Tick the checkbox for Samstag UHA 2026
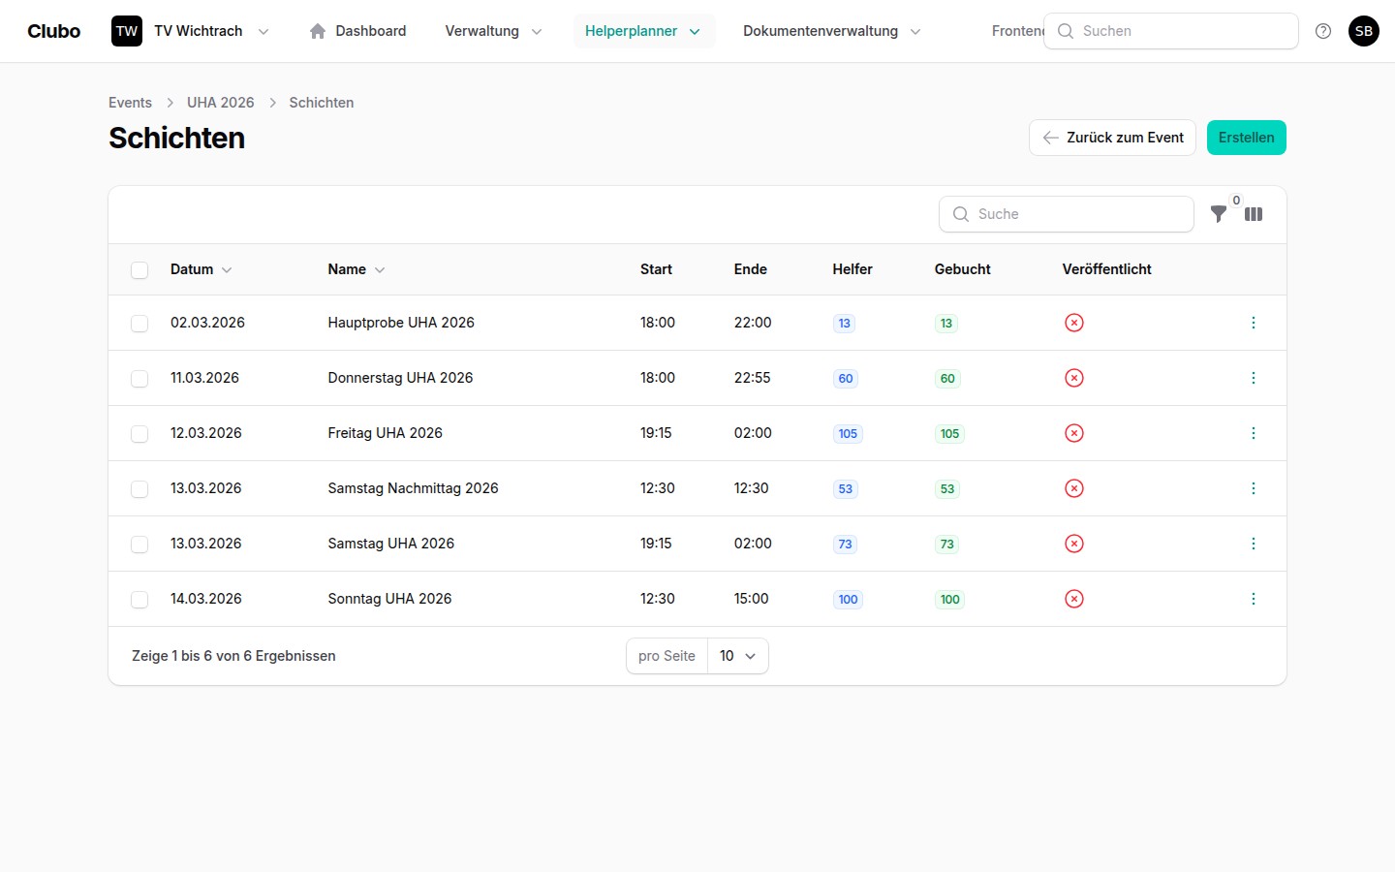This screenshot has height=872, width=1395. [x=139, y=545]
